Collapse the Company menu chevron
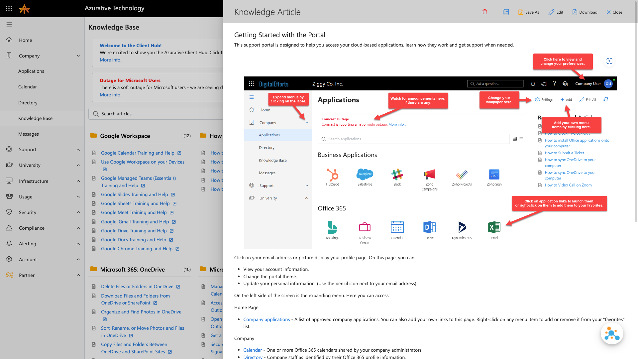Image resolution: width=638 pixels, height=359 pixels. [78, 56]
